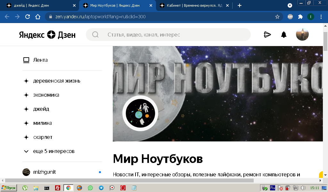The image size is (328, 192).
Task: Open the Пуск start menu
Action: click(x=9, y=188)
